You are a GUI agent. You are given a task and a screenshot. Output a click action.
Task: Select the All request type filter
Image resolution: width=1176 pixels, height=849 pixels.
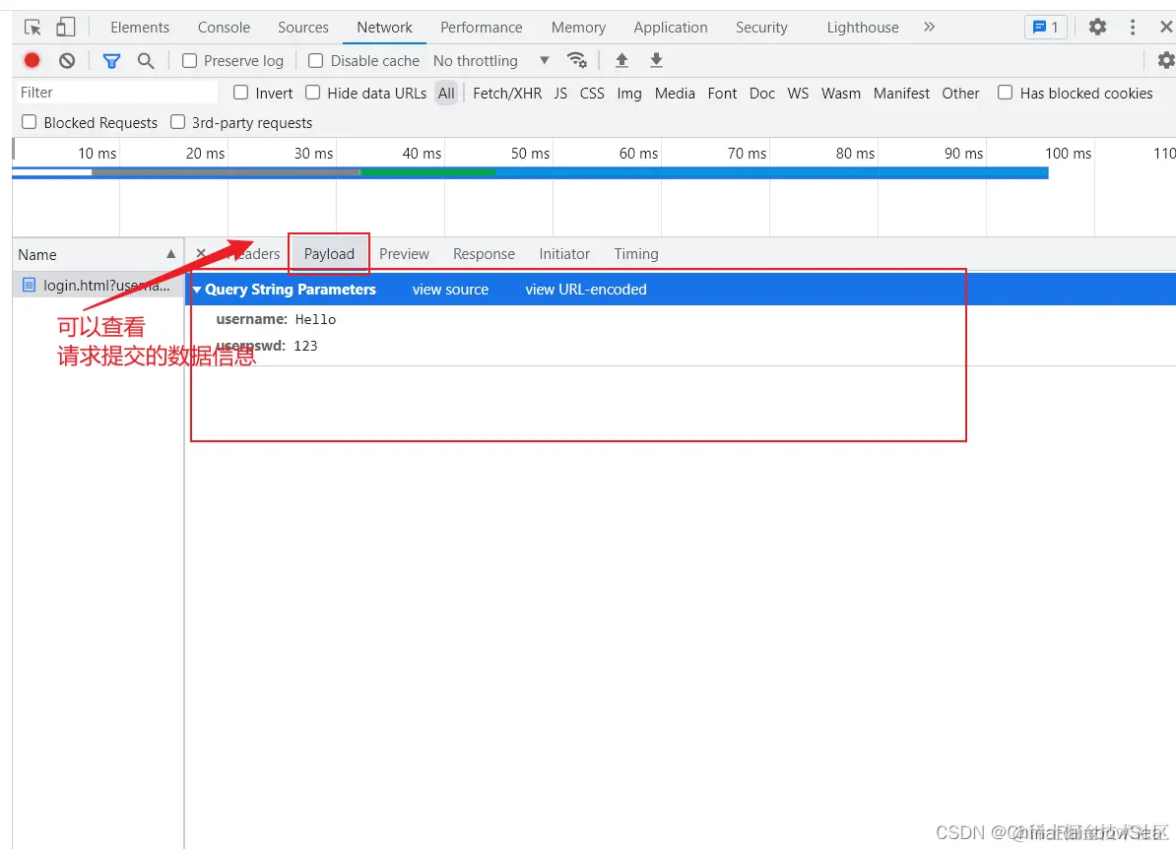[x=446, y=93]
